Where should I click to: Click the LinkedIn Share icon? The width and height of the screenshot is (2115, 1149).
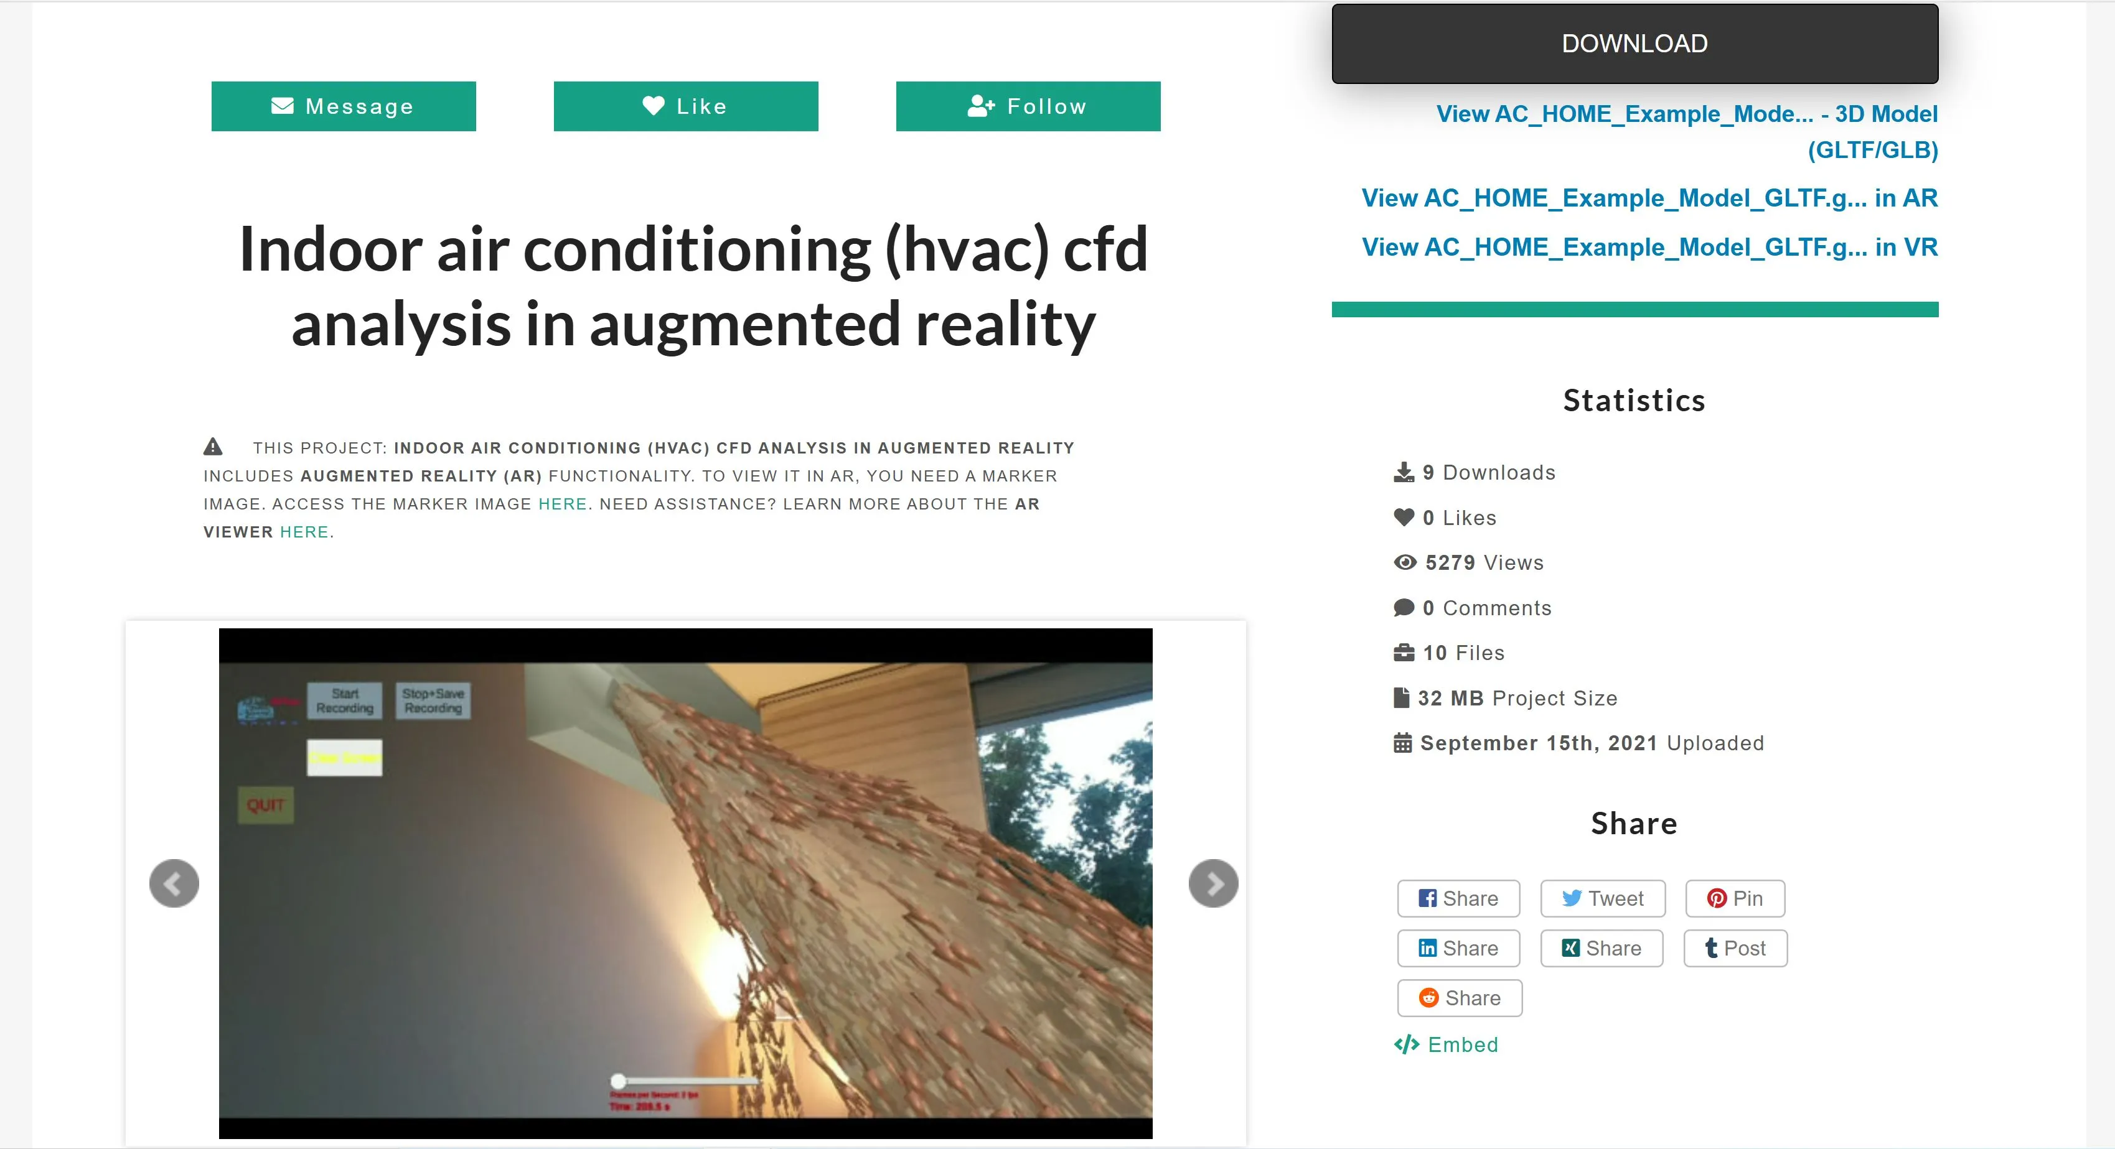[x=1456, y=947]
